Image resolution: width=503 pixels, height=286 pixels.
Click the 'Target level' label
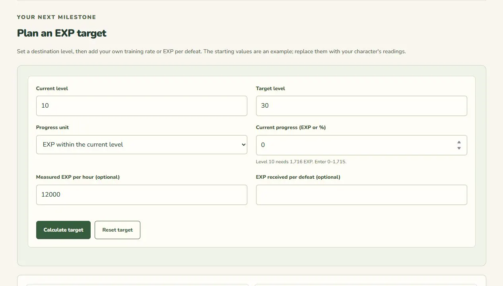click(x=270, y=89)
